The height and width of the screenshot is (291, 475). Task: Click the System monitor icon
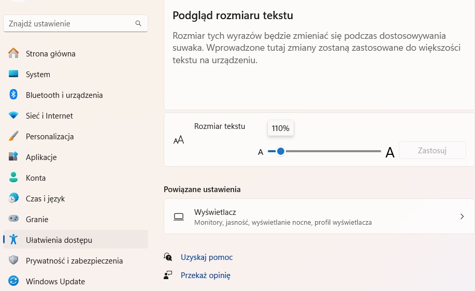click(x=13, y=74)
